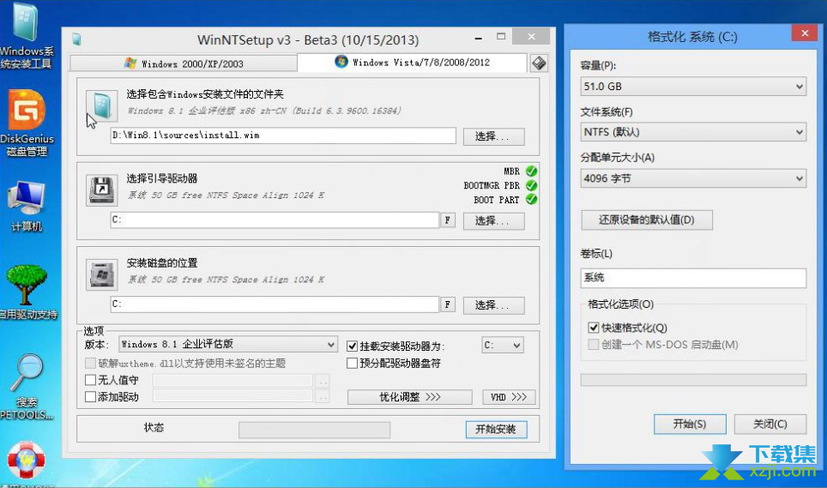Click the WinNTSetup title bar app icon
The height and width of the screenshot is (488, 827).
point(76,39)
